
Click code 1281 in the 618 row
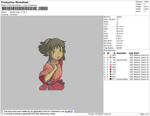[x=131, y=72]
